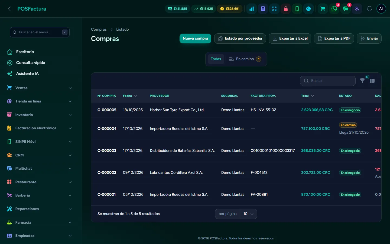
Task: Open WhatsApp messages icon
Action: tap(334, 9)
